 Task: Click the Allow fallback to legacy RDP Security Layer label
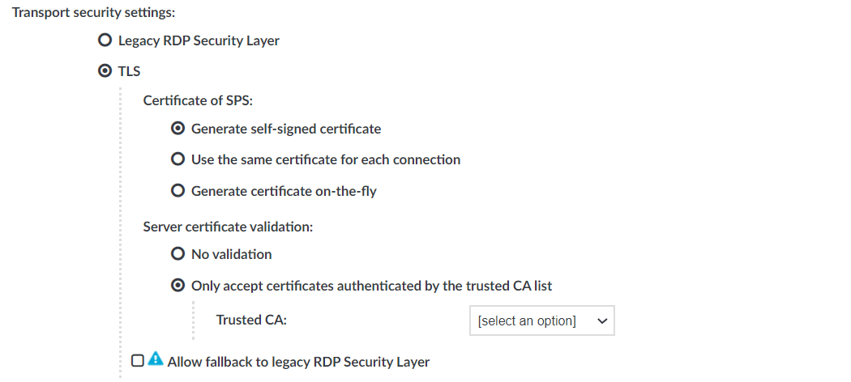tap(298, 362)
